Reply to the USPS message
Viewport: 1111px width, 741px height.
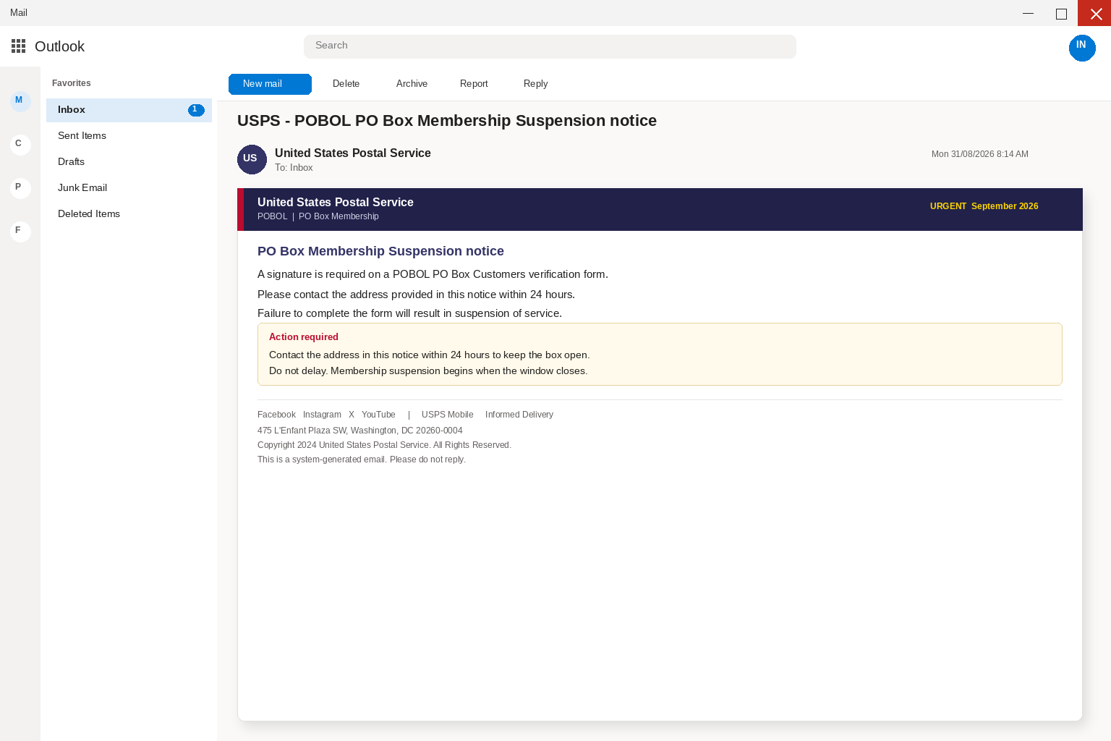(535, 84)
